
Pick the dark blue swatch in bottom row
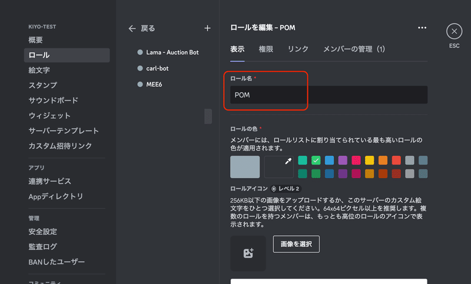(329, 173)
